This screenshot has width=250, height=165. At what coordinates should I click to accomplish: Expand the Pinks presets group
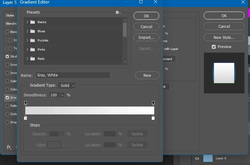(27, 49)
